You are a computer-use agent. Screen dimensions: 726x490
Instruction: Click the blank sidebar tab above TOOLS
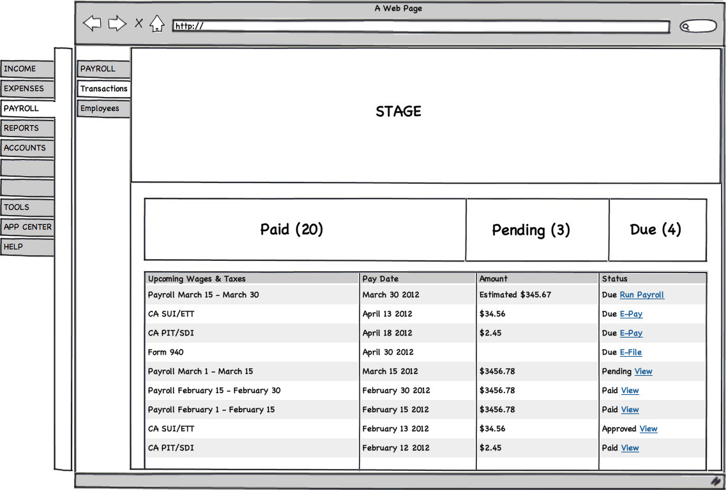pos(27,188)
